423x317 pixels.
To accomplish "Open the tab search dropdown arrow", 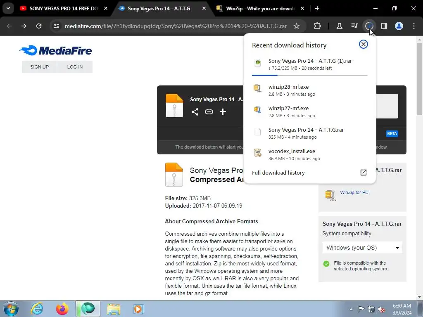I will [8, 8].
